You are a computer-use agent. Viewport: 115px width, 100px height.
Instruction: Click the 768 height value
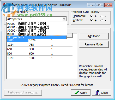[x=31, y=45]
